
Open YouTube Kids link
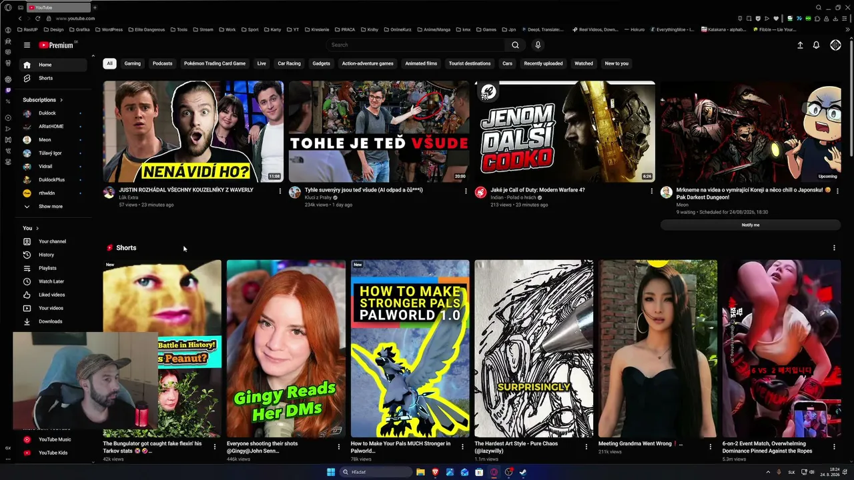click(x=53, y=453)
